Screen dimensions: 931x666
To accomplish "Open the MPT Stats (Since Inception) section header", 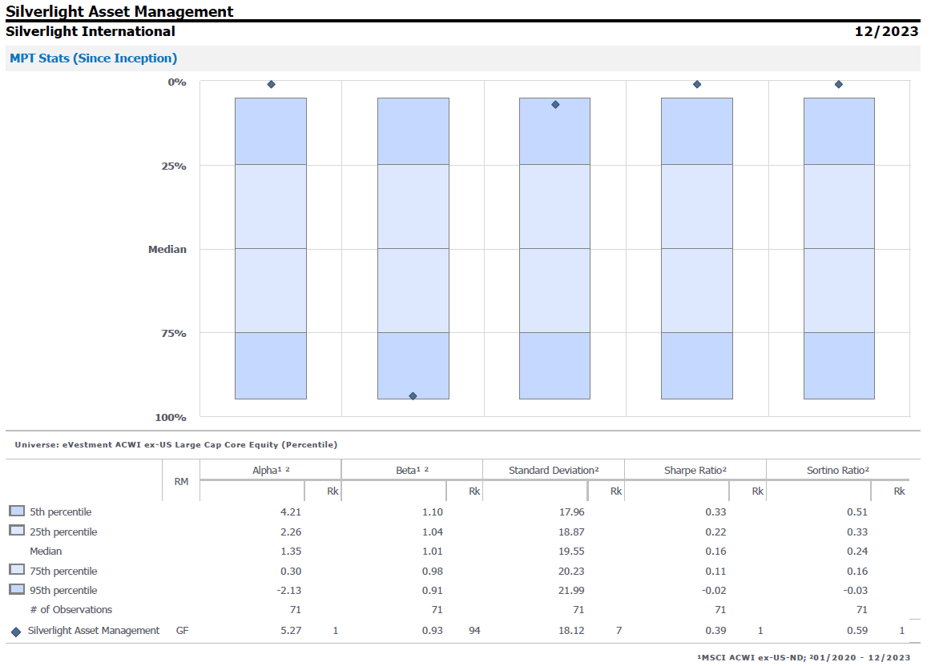I will click(93, 58).
